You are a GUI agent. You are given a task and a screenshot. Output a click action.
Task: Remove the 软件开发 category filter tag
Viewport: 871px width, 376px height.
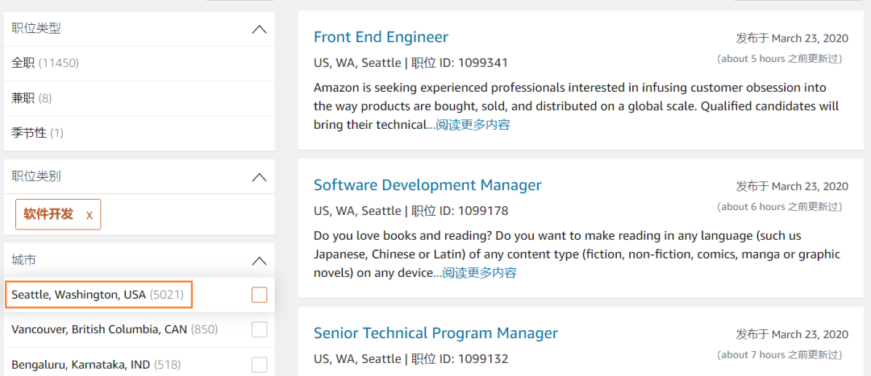[90, 215]
